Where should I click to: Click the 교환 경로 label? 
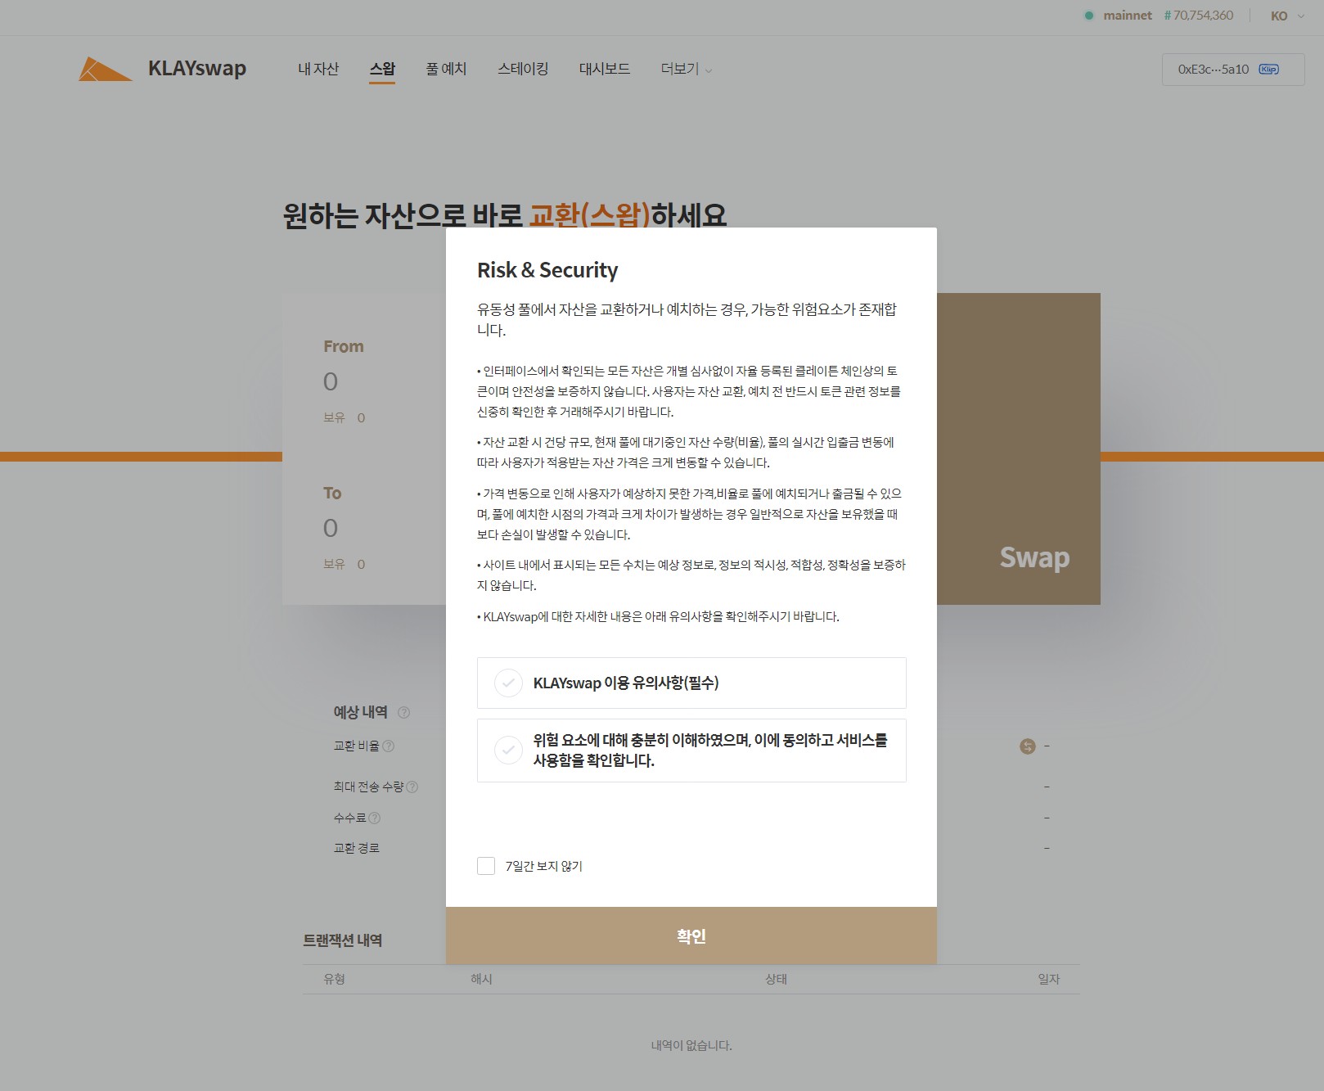[x=357, y=849]
